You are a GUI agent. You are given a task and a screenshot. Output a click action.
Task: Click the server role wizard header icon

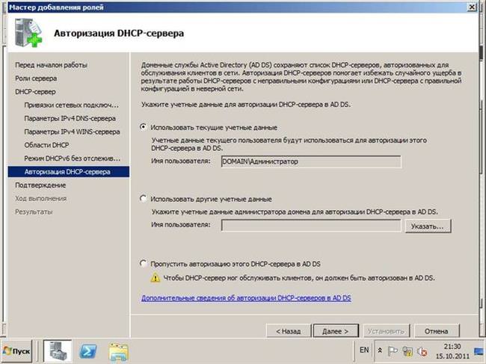28,33
